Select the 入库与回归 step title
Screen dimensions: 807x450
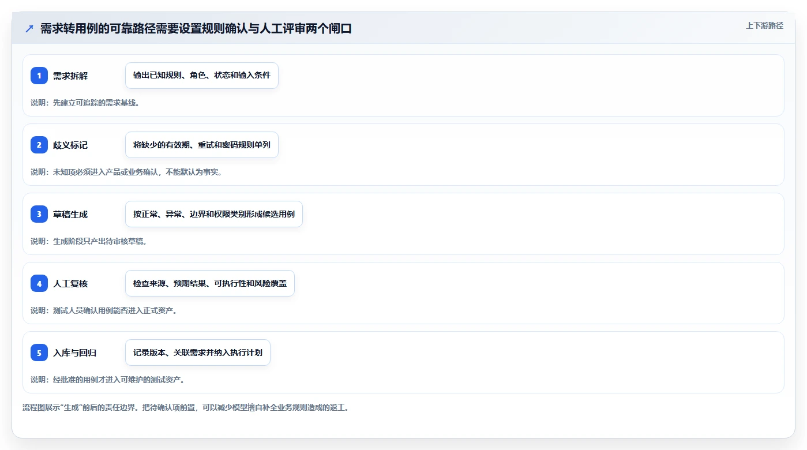click(74, 352)
